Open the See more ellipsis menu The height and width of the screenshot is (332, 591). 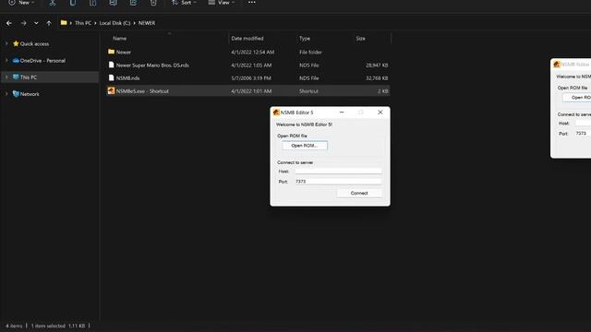252,3
